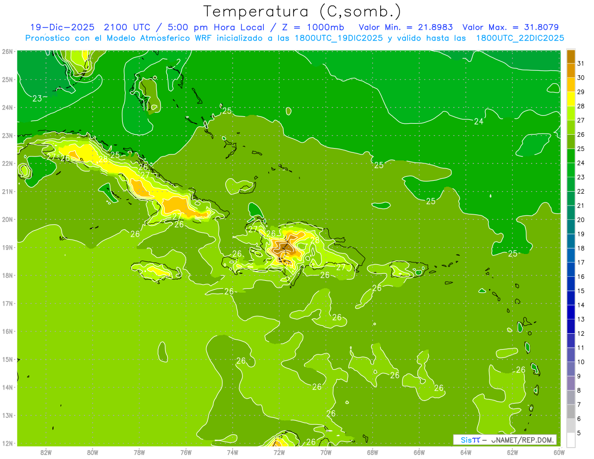Viewport: 594px width, 459px height.
Task: Click the 64W longitude label
Action: tap(466, 452)
